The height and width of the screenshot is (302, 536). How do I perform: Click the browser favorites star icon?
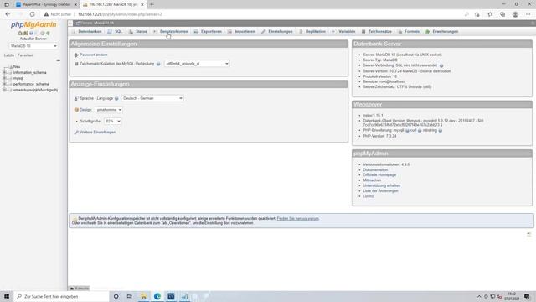490,14
